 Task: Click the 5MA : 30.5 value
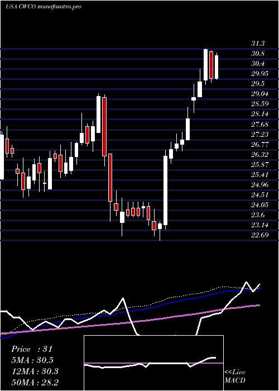point(32,360)
